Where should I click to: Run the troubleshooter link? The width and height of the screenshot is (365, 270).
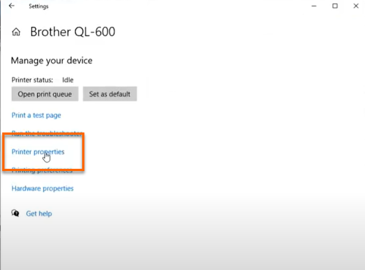point(48,134)
